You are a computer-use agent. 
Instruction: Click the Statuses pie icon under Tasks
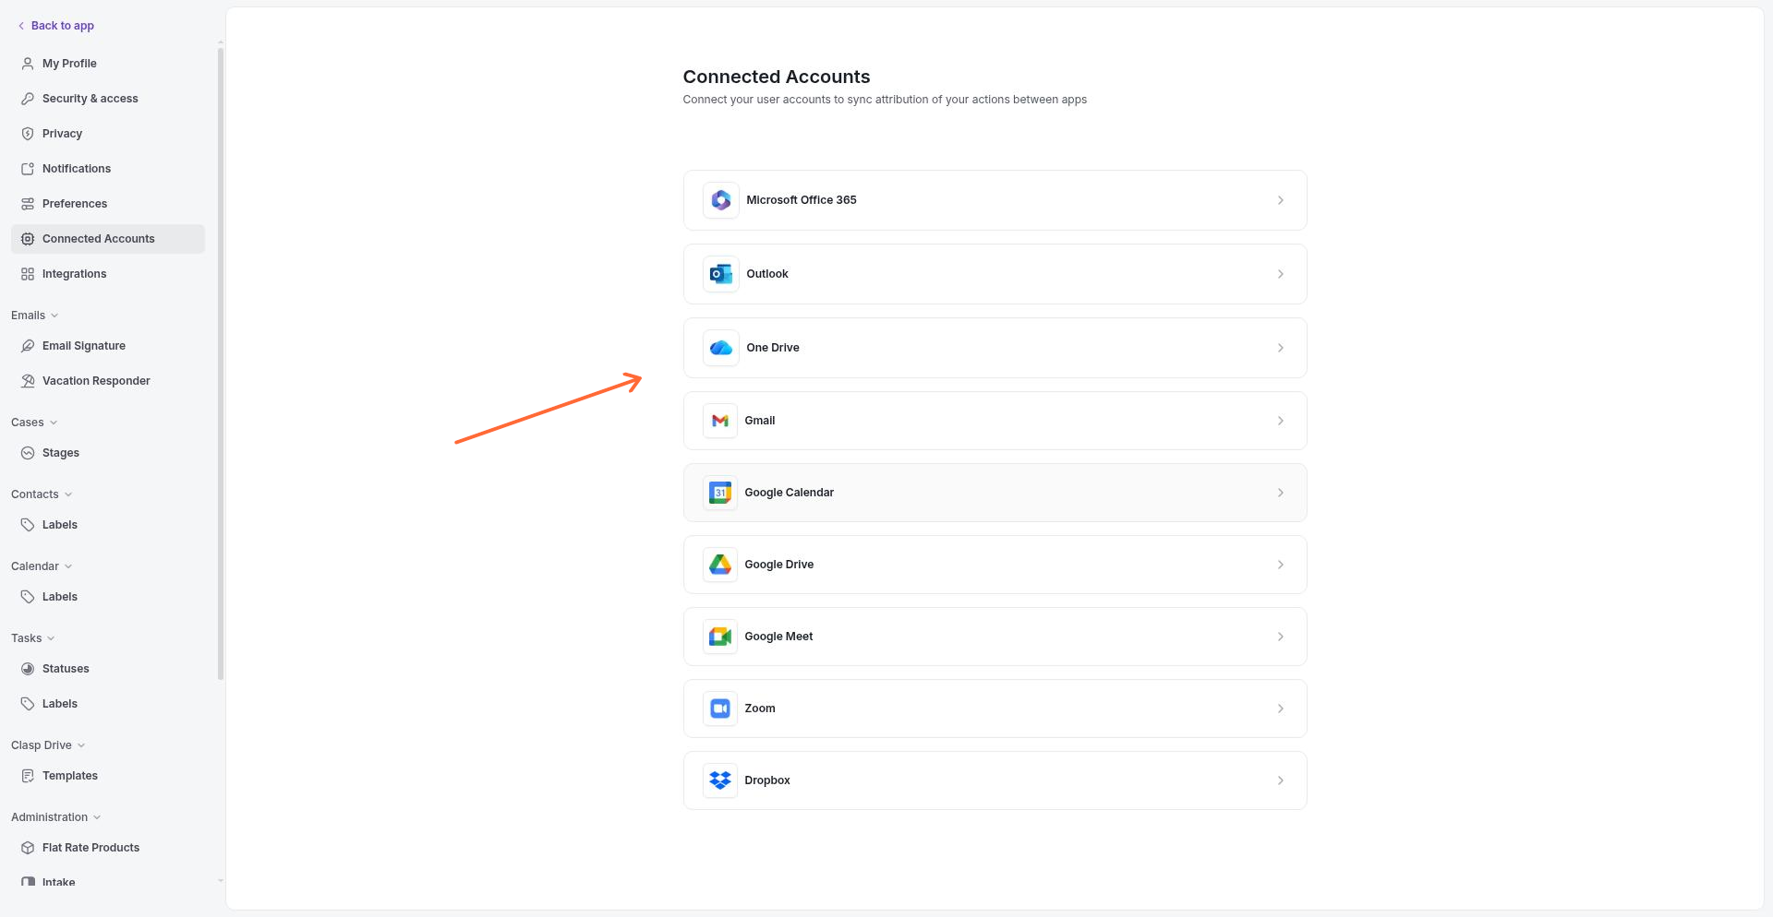[28, 669]
